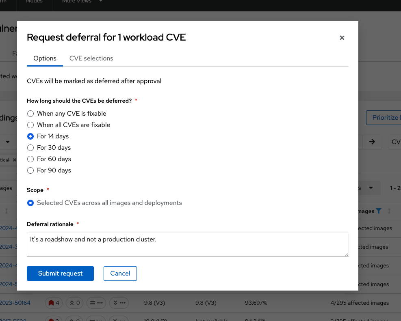Remove the Critical filter chip
The image size is (401, 321).
(15, 160)
